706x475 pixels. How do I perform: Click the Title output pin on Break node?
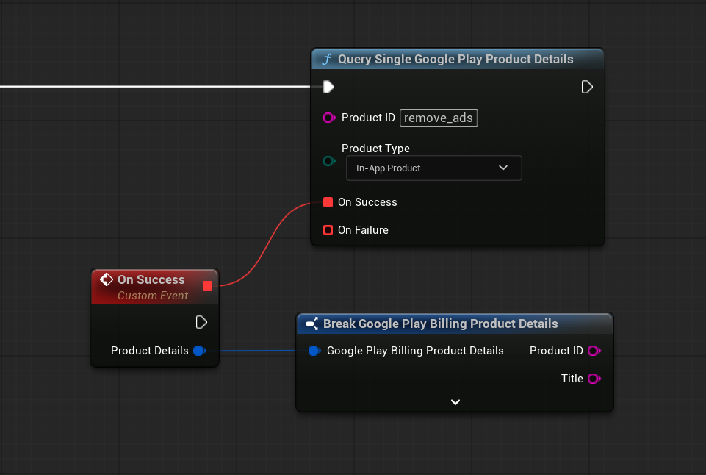[x=594, y=379]
